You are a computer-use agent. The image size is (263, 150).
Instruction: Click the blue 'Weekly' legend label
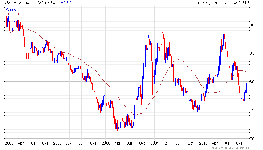12,10
